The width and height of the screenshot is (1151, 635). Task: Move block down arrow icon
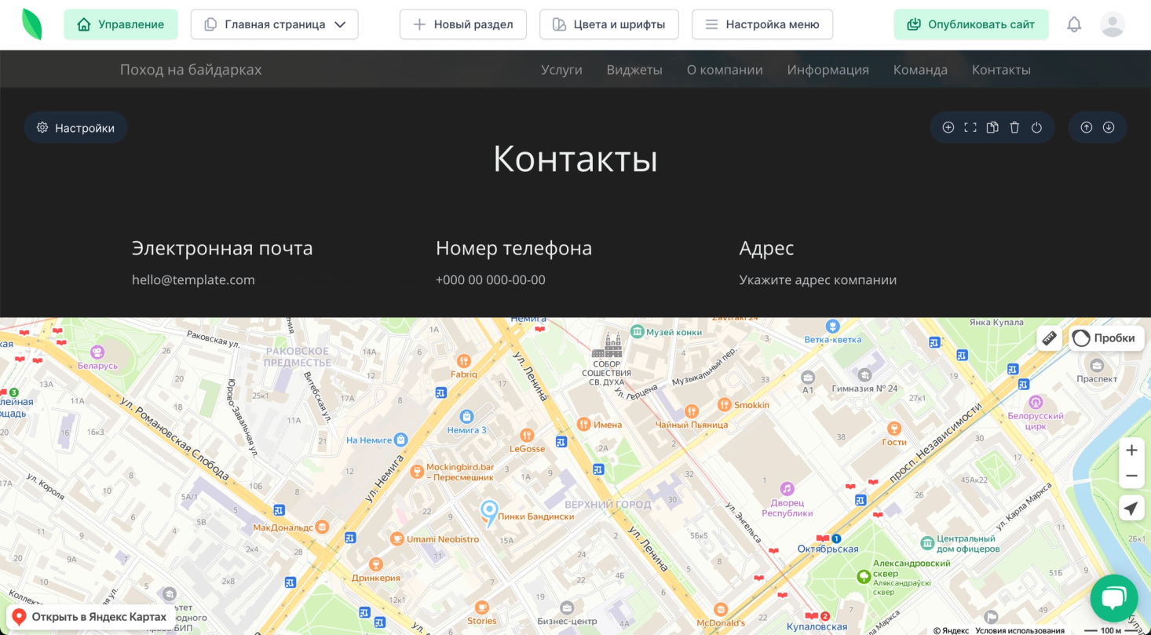1109,127
